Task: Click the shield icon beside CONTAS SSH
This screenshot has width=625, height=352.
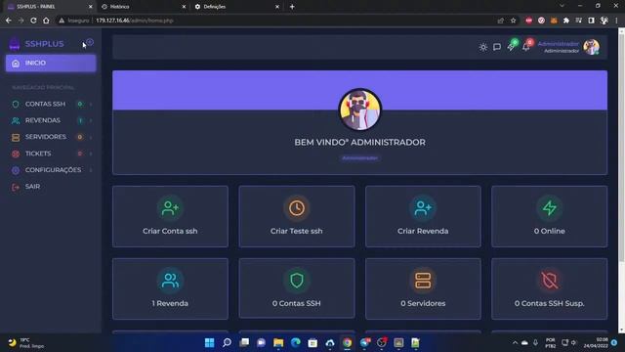Action: [x=16, y=105]
